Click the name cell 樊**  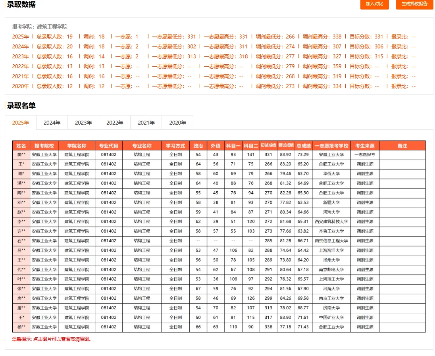pyautogui.click(x=21, y=154)
